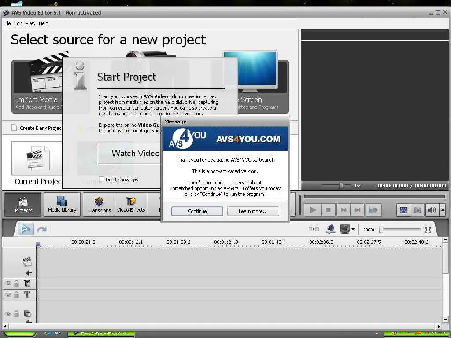Click AVS Video Editor taskbar button
The height and width of the screenshot is (338, 451).
coord(101,333)
